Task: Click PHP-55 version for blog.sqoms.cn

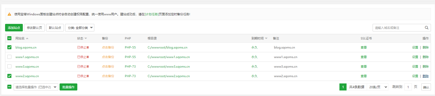Action: click(130, 47)
